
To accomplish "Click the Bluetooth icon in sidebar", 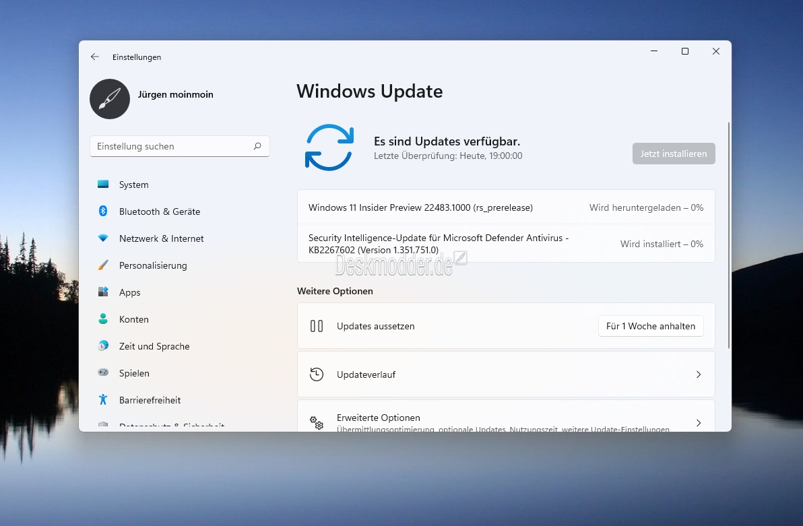I will (103, 211).
